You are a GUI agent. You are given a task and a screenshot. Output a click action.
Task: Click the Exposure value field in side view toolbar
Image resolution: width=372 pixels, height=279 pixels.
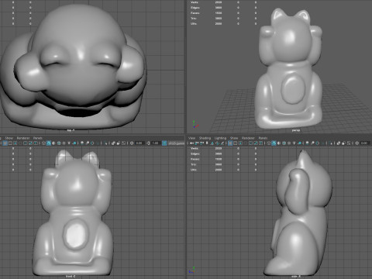[x=365, y=143]
